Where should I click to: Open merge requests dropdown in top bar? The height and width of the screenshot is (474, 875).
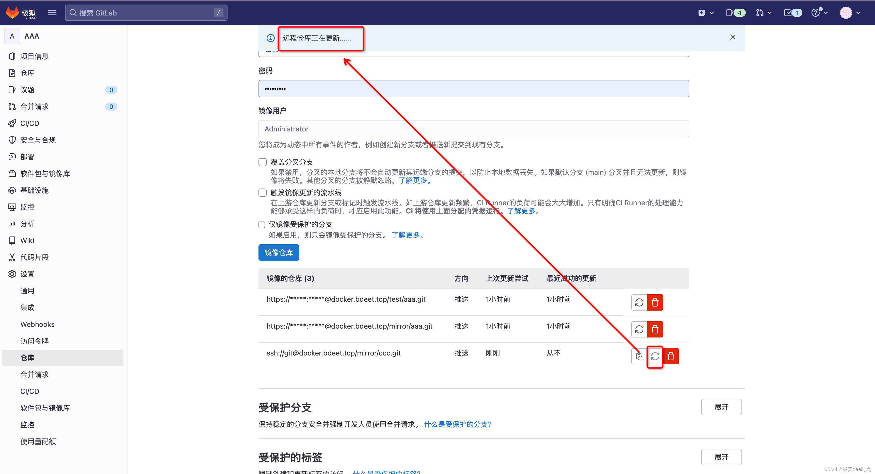click(764, 13)
